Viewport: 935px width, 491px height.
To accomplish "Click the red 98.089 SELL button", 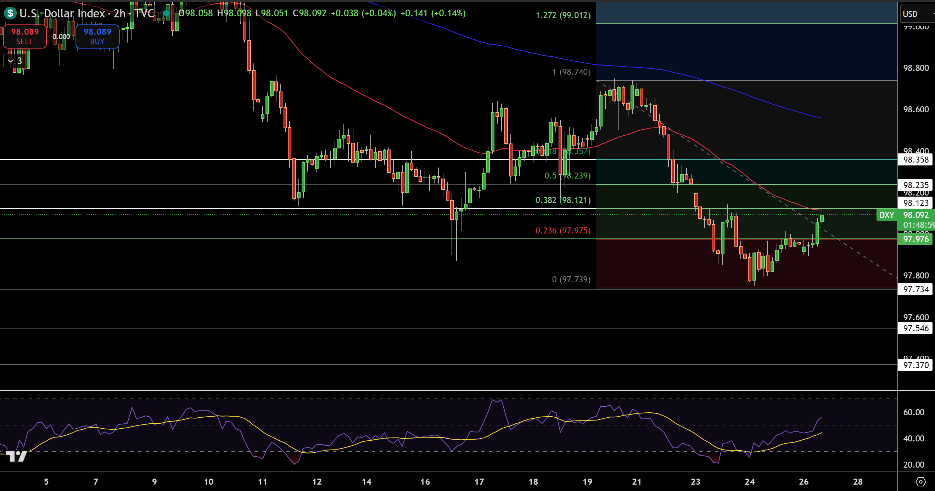I will tap(25, 36).
